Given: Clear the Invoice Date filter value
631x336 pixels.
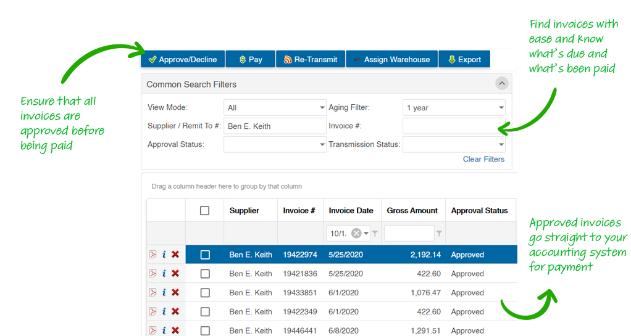Looking at the screenshot, I should pyautogui.click(x=356, y=234).
